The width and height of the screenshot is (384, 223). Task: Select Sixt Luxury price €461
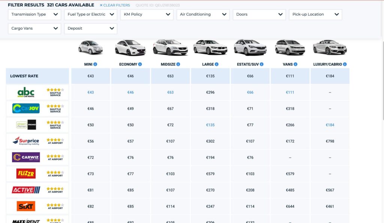coord(330,207)
